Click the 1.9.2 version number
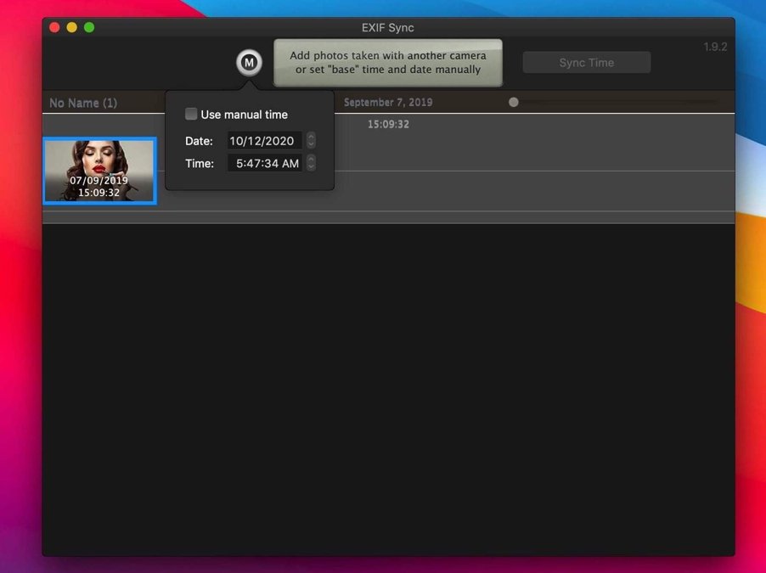This screenshot has height=573, width=766. 715,47
